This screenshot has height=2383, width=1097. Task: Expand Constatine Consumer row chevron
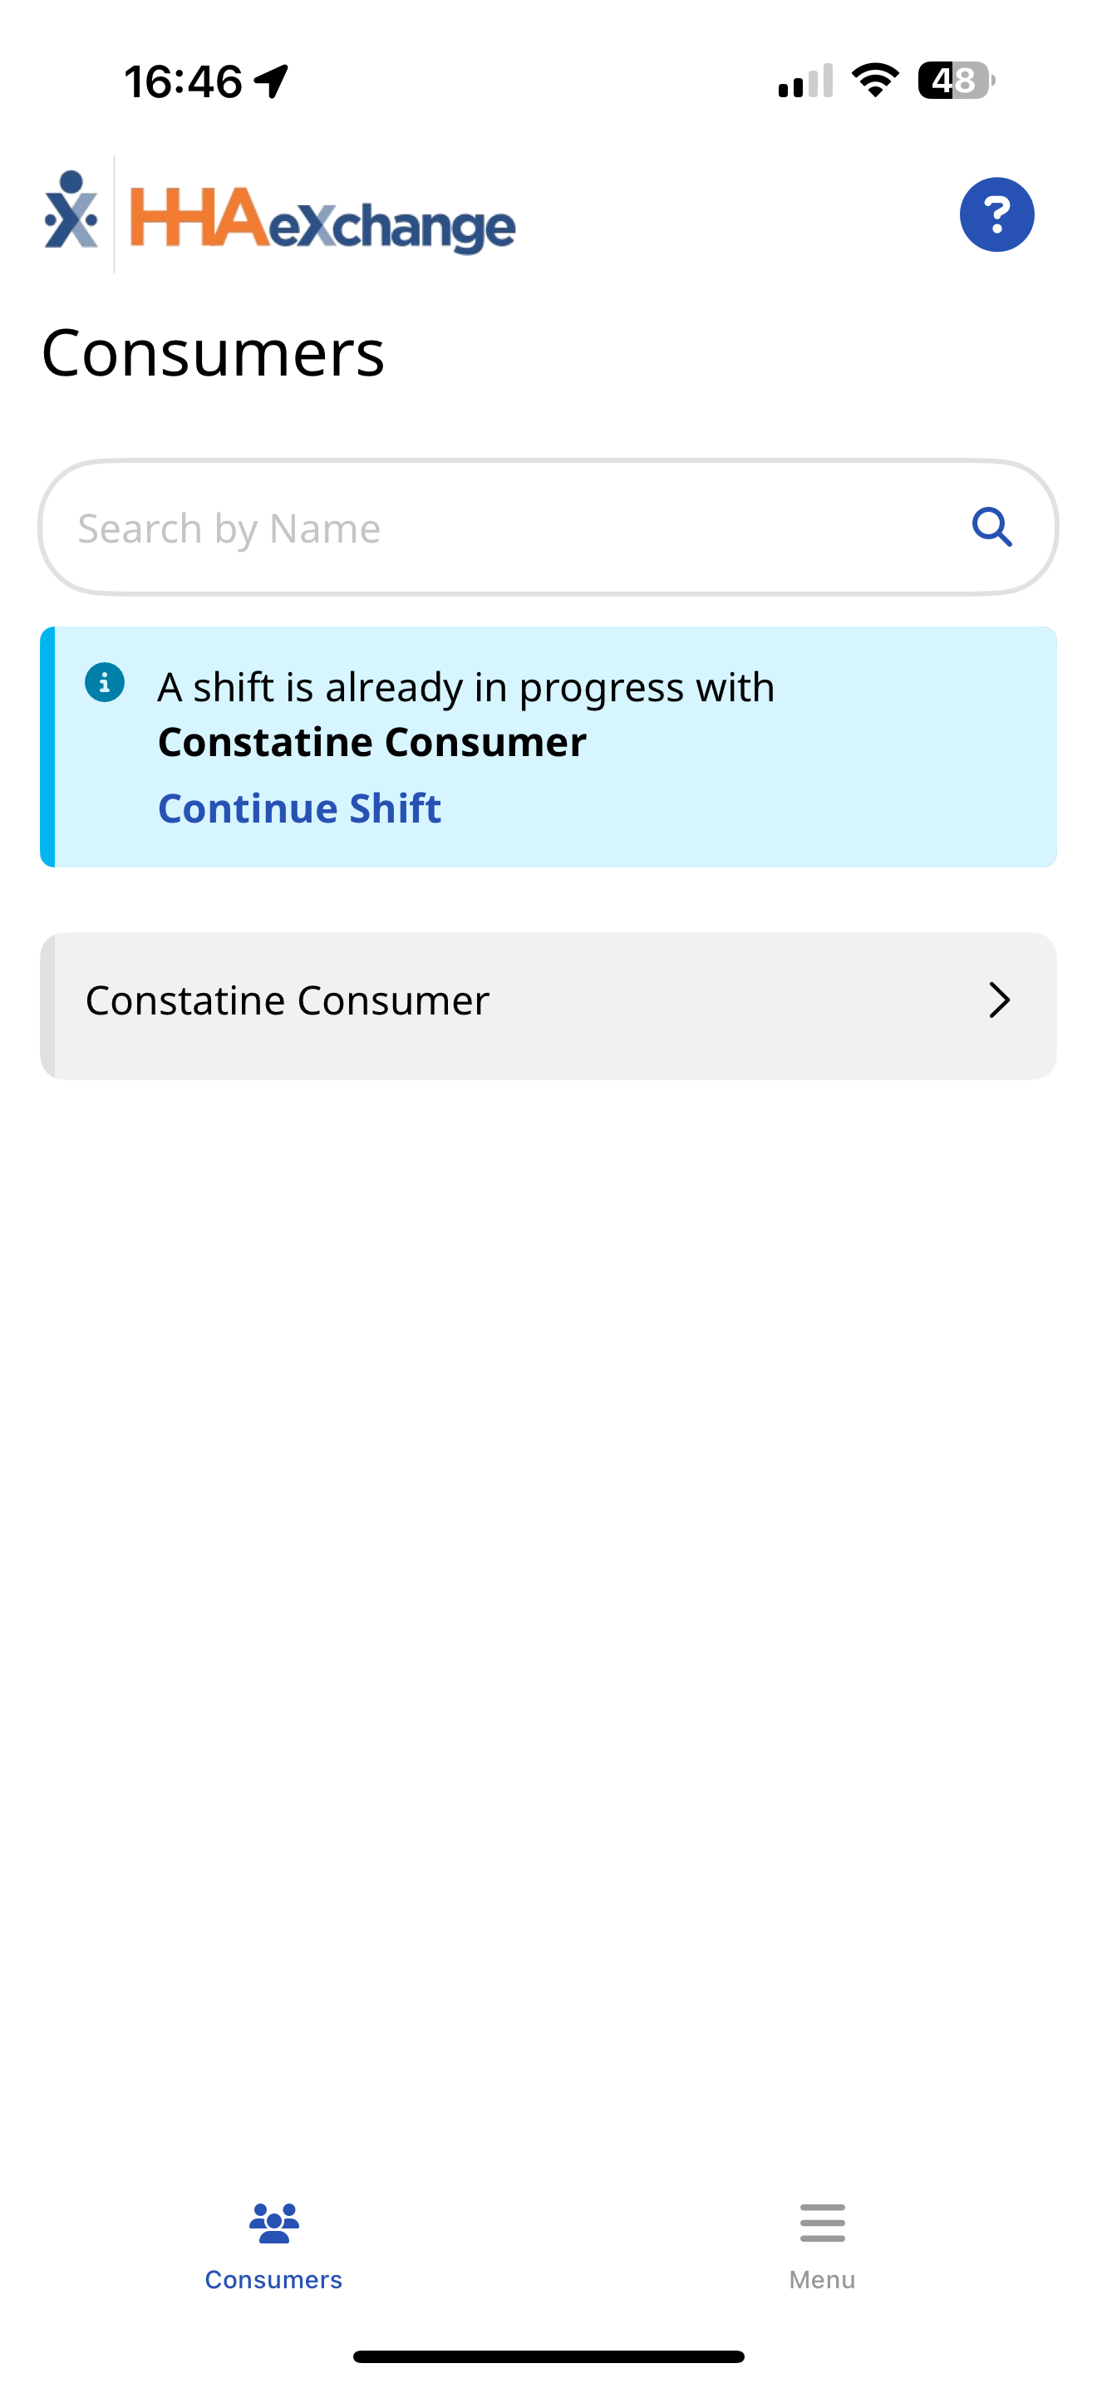click(x=999, y=1000)
